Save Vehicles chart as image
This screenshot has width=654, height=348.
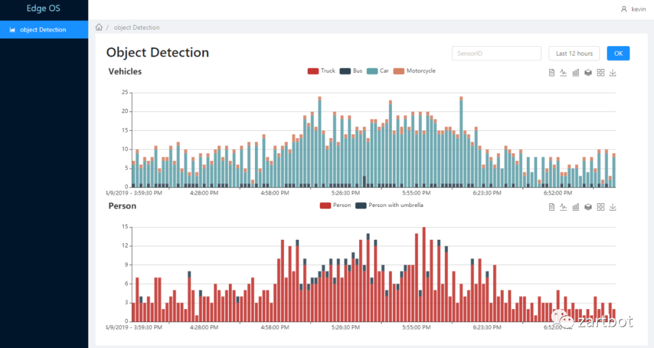[613, 73]
